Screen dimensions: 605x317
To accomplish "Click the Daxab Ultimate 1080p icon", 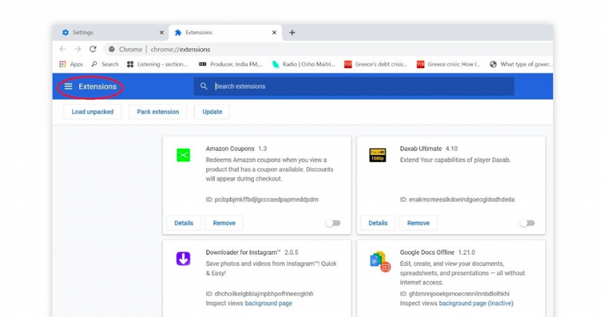I will click(378, 155).
